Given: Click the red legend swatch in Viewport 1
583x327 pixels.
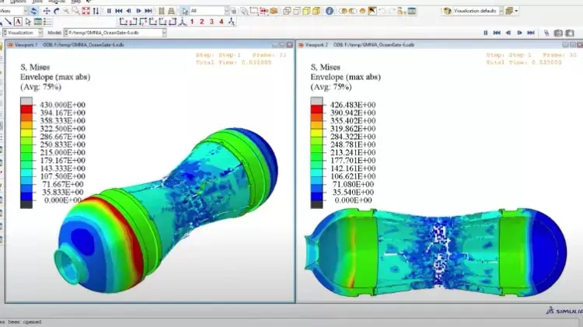Looking at the screenshot, I should pyautogui.click(x=26, y=109).
